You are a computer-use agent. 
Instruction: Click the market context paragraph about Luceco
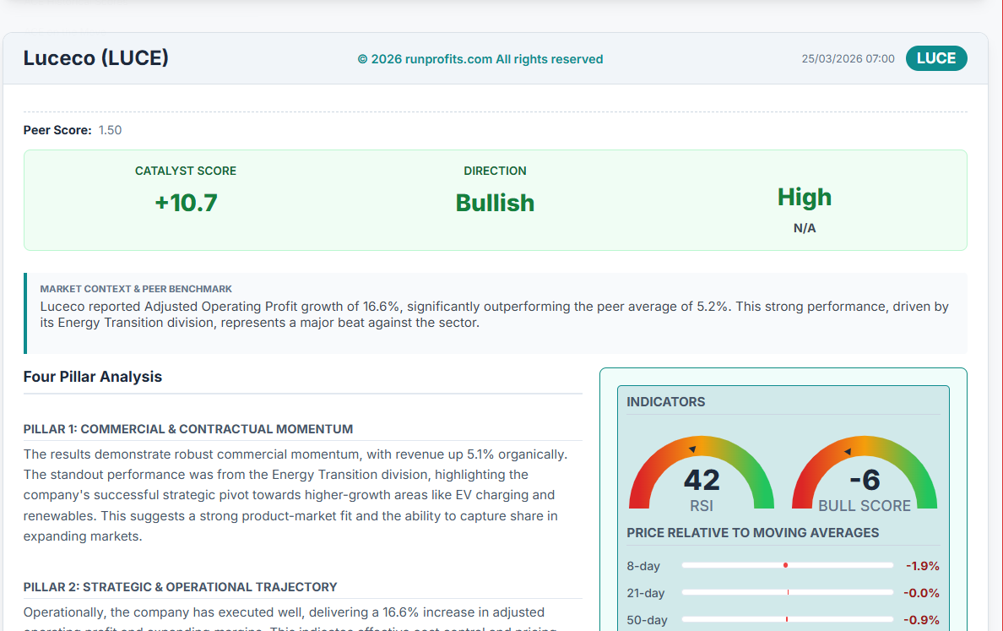pyautogui.click(x=494, y=314)
